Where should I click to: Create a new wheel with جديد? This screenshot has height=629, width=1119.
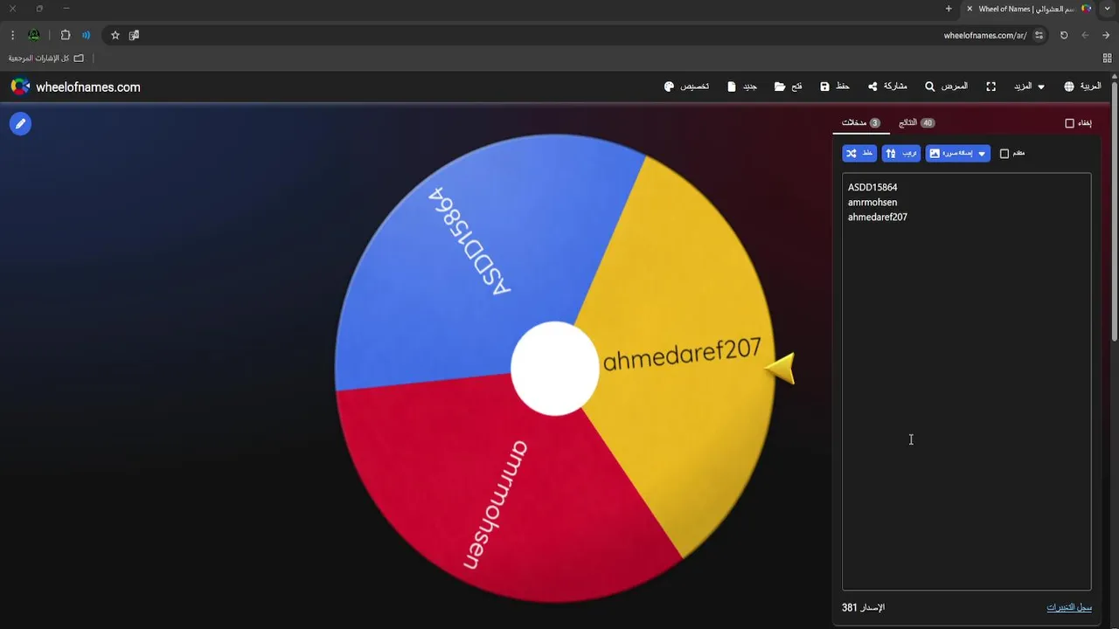pos(742,86)
